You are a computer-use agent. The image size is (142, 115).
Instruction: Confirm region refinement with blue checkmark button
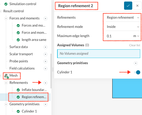128,6
